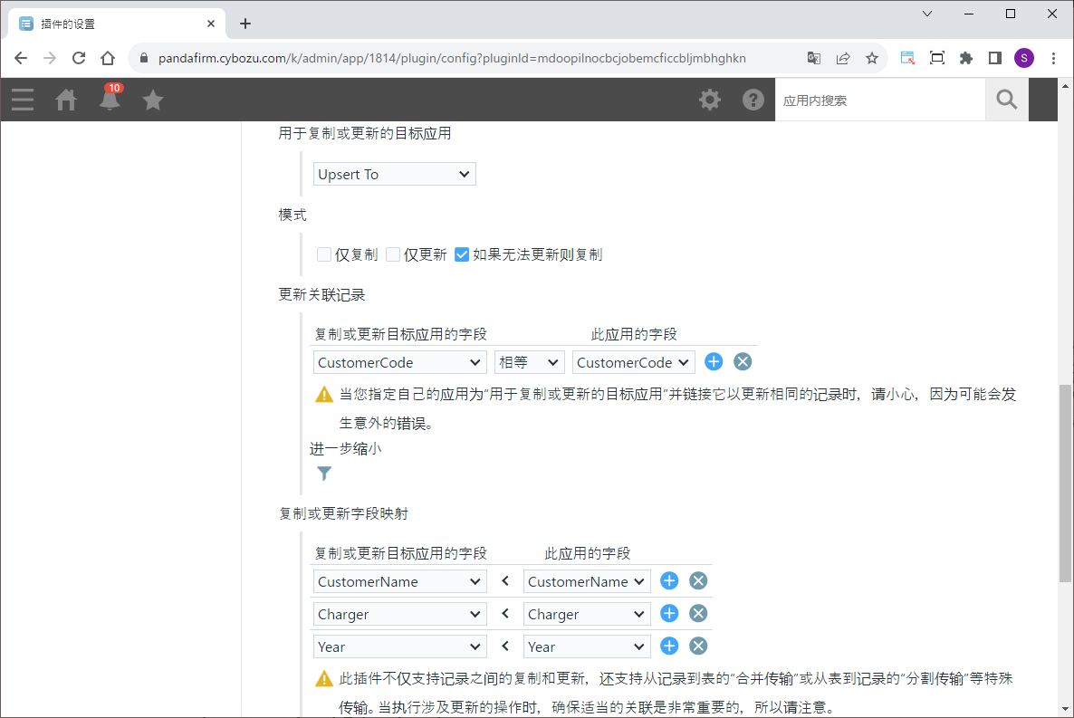The height and width of the screenshot is (718, 1074).
Task: Open the kintone hamburger menu
Action: coord(23,100)
